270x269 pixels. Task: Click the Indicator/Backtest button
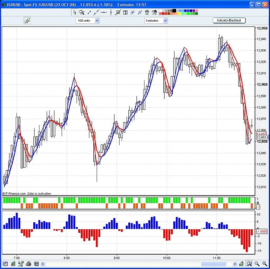[x=229, y=20]
